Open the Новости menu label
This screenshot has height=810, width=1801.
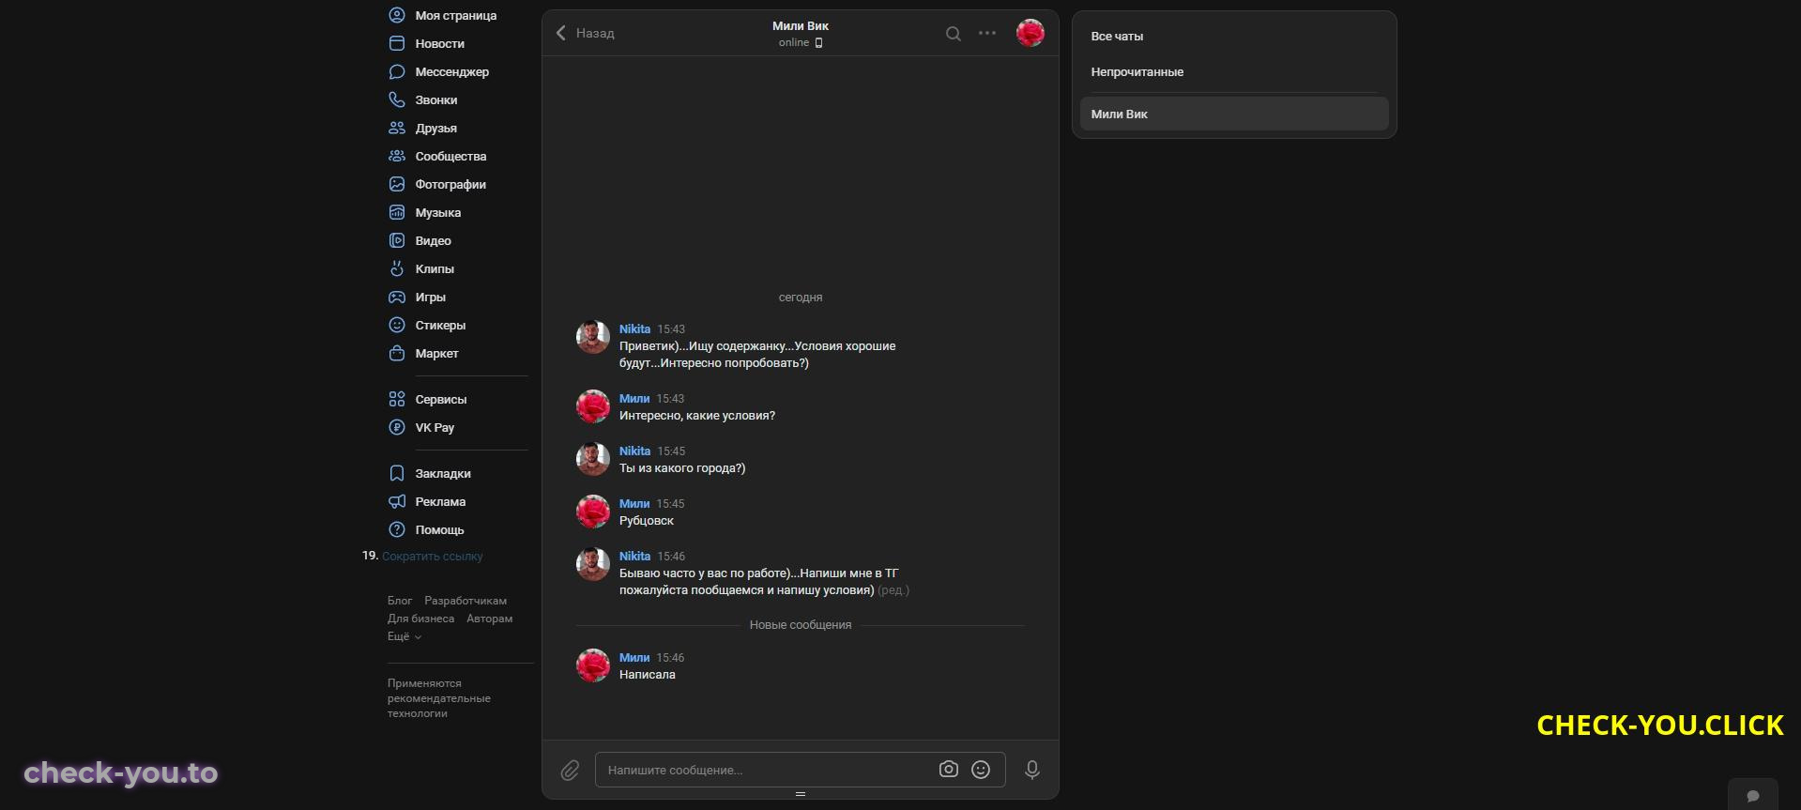(x=439, y=43)
